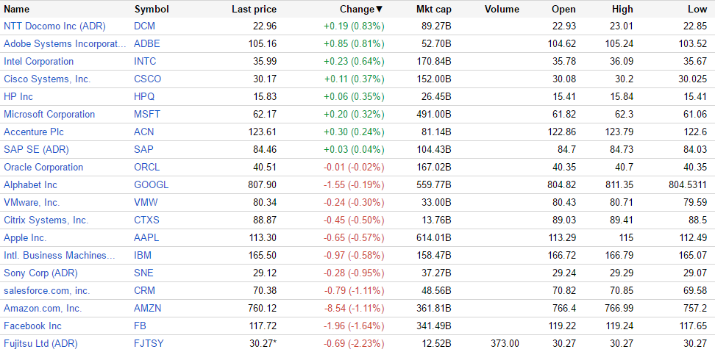Sort table by the Name header
715x352 pixels.
point(17,10)
